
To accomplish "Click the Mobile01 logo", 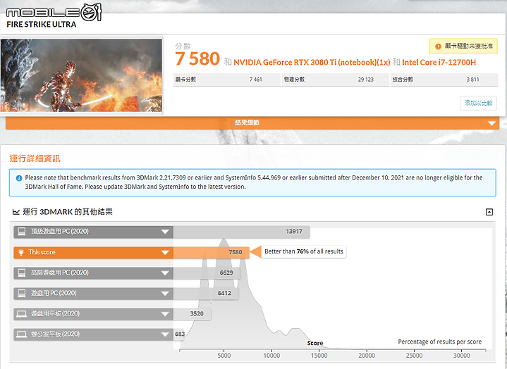I will 54,12.
